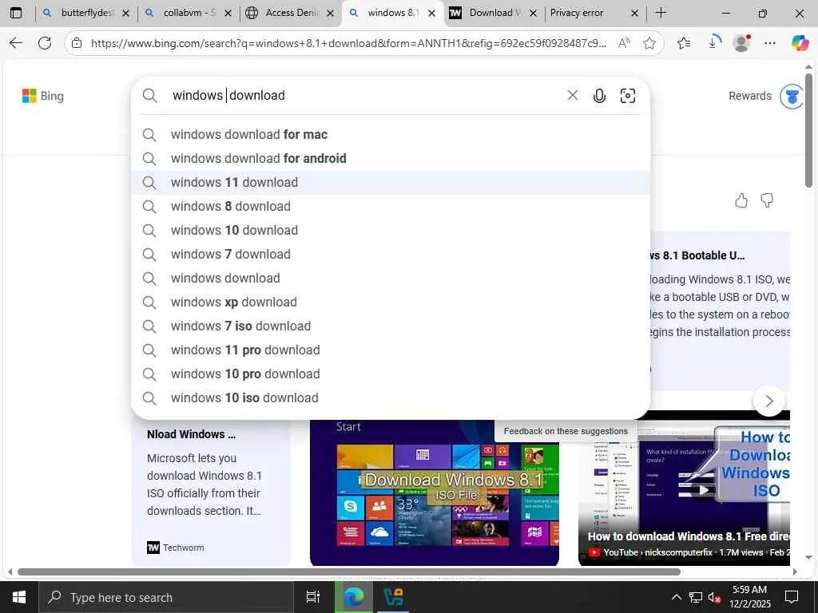
Task: Click the vertical scrollbar thumb
Action: tap(808, 130)
